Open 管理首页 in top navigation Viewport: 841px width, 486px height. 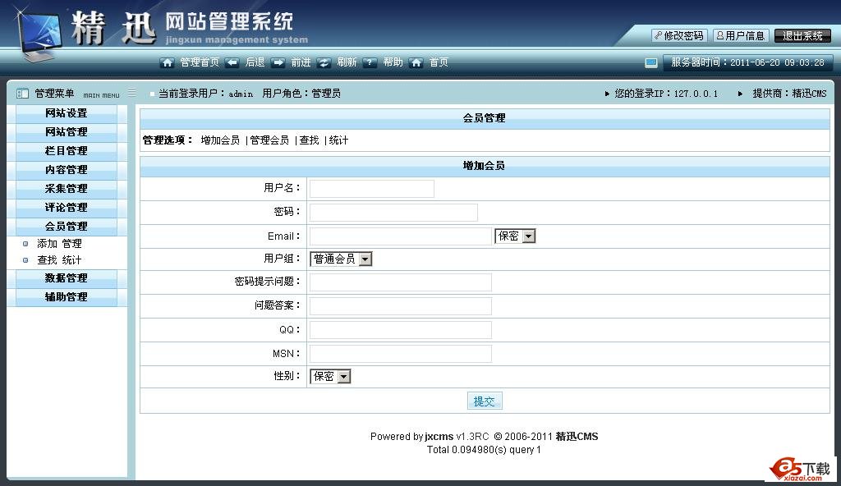click(200, 62)
